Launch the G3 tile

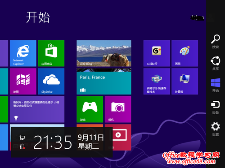[157, 53]
